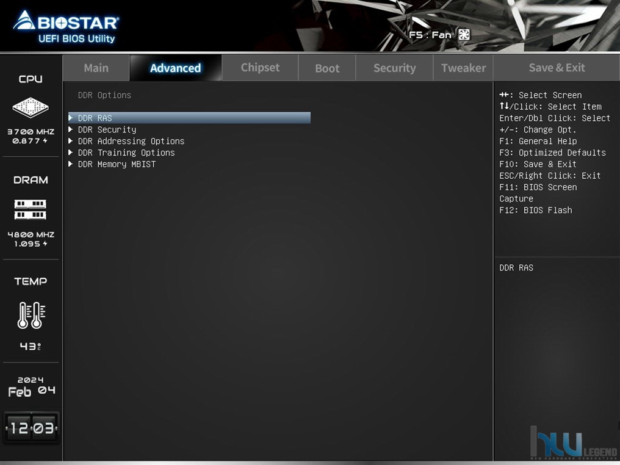Click the thermometer temperature icon

31,315
